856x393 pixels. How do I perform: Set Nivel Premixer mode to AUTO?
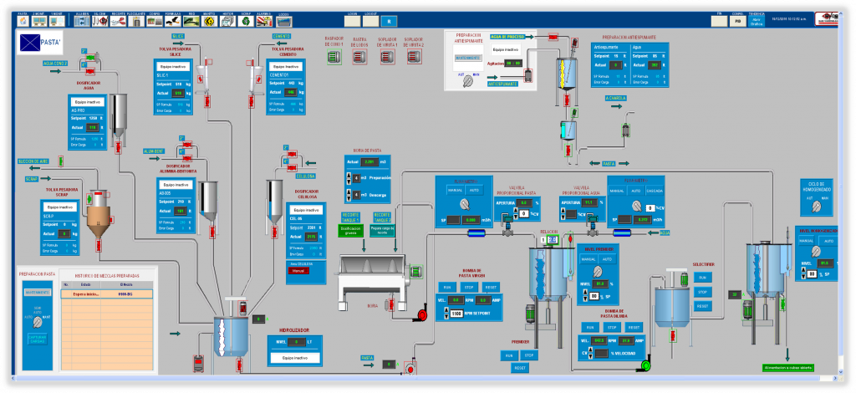(608, 259)
